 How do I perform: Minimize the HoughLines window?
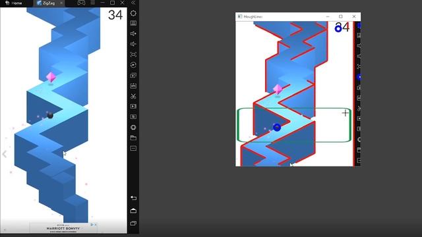(328, 16)
